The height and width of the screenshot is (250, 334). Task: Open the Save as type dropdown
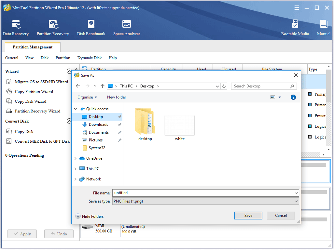205,201
